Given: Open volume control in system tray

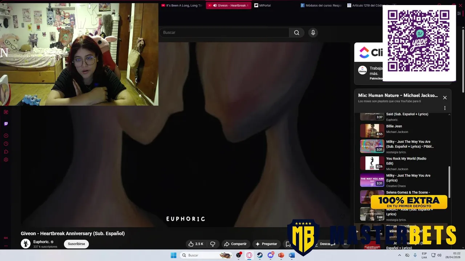Looking at the screenshot, I should coord(439,255).
